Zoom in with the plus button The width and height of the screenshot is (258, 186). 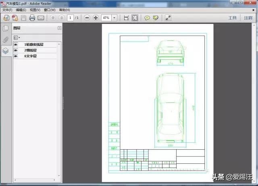(96, 18)
